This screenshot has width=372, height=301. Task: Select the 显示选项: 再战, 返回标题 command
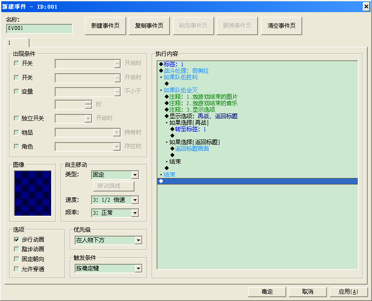click(201, 116)
